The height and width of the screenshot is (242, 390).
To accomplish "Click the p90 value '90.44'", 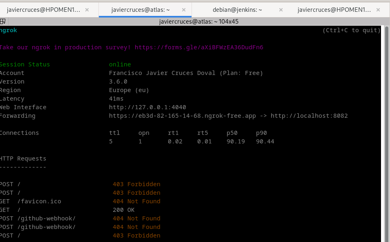I will (x=265, y=141).
